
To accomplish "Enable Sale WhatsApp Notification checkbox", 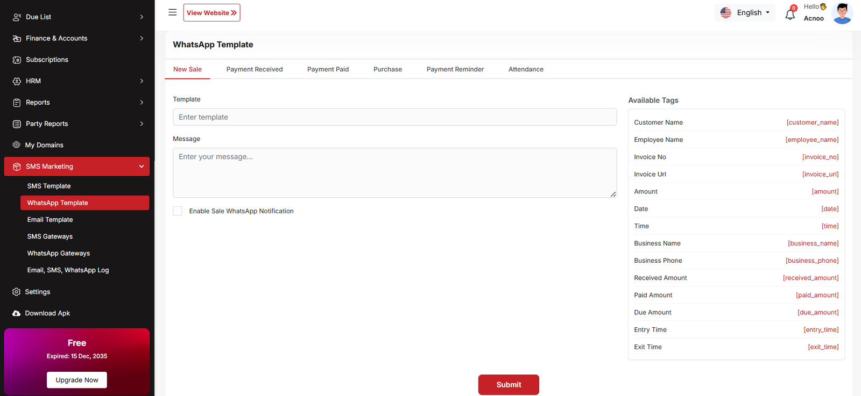I will click(178, 211).
